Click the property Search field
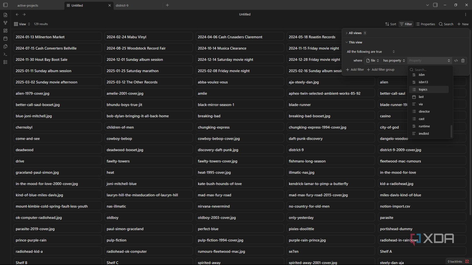Screen dimensions: 472x265 [x=431, y=70]
